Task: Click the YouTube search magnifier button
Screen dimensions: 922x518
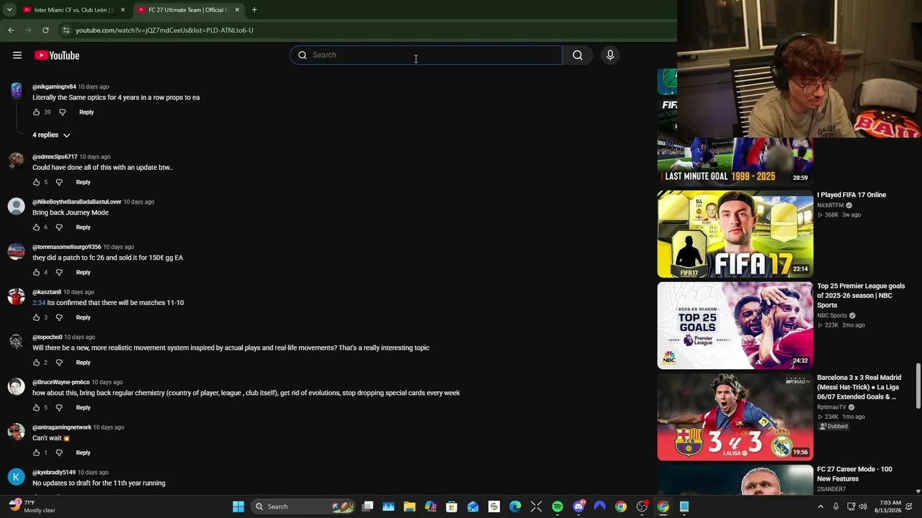Action: (x=578, y=55)
